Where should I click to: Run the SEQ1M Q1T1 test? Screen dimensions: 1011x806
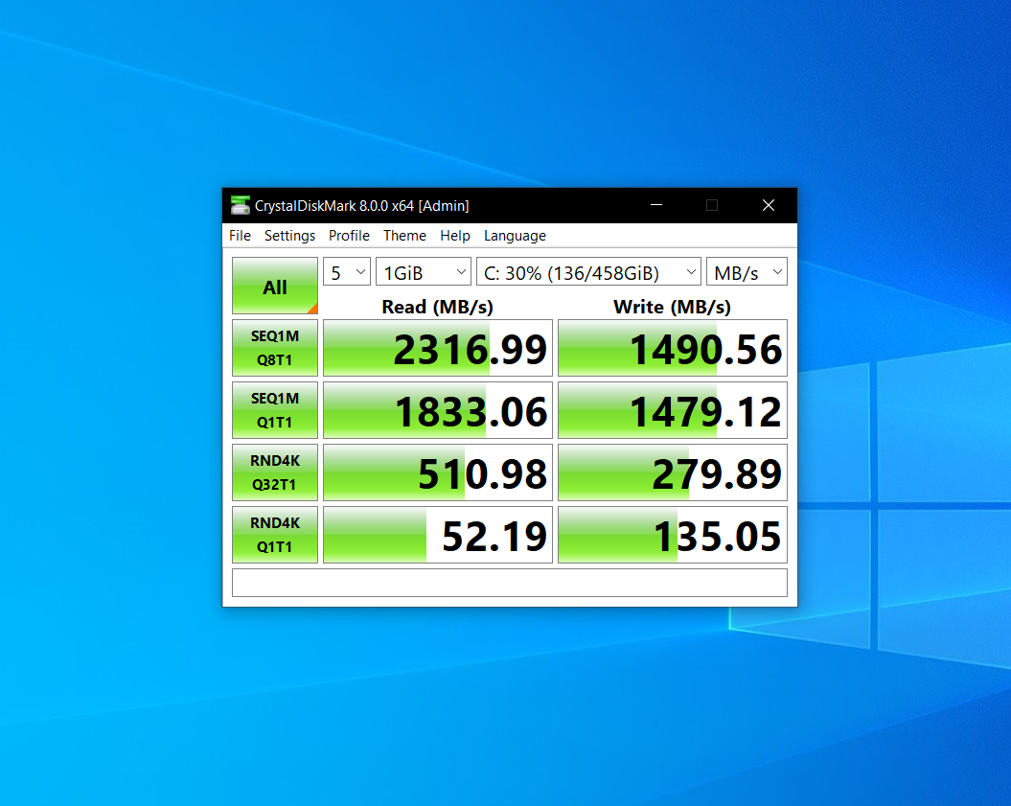coord(275,410)
